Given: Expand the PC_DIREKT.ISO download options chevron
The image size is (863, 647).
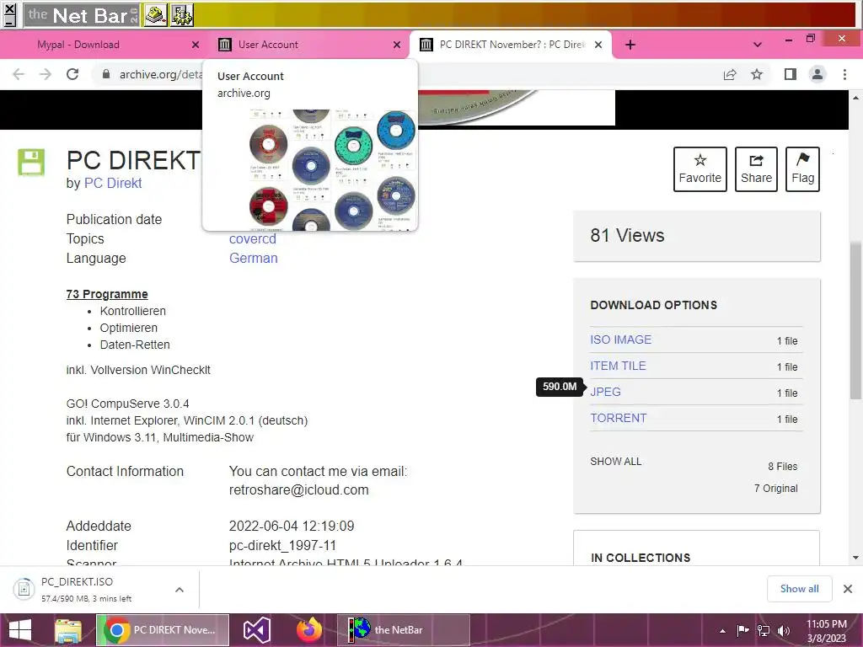Looking at the screenshot, I should 180,589.
